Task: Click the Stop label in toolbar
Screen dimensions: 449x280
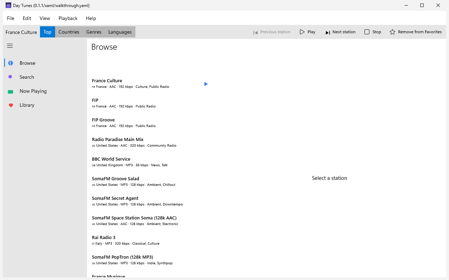Action: click(377, 32)
